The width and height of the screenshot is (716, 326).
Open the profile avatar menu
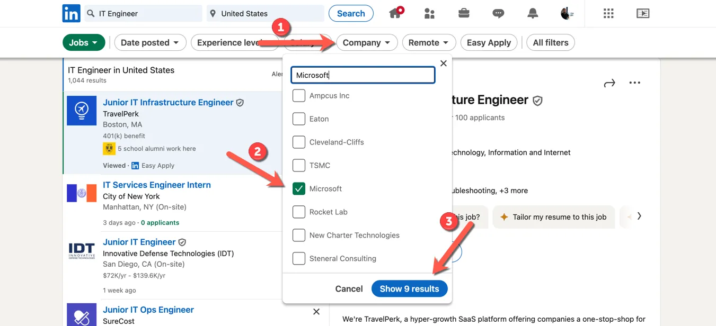(567, 13)
